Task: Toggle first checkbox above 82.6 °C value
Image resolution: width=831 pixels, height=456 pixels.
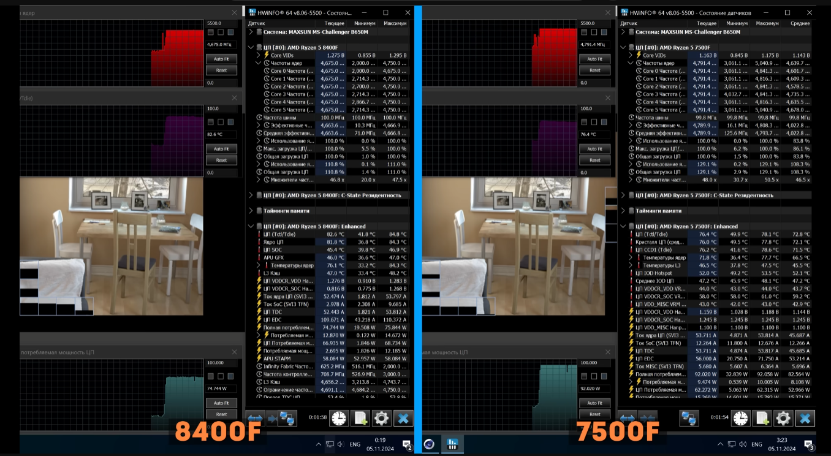Action: 211,122
